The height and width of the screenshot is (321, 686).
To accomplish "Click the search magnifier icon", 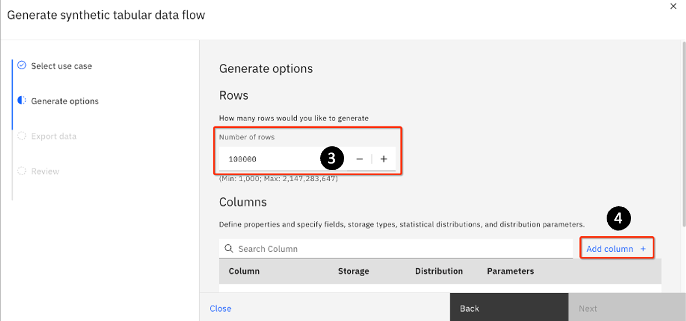I will (x=229, y=249).
